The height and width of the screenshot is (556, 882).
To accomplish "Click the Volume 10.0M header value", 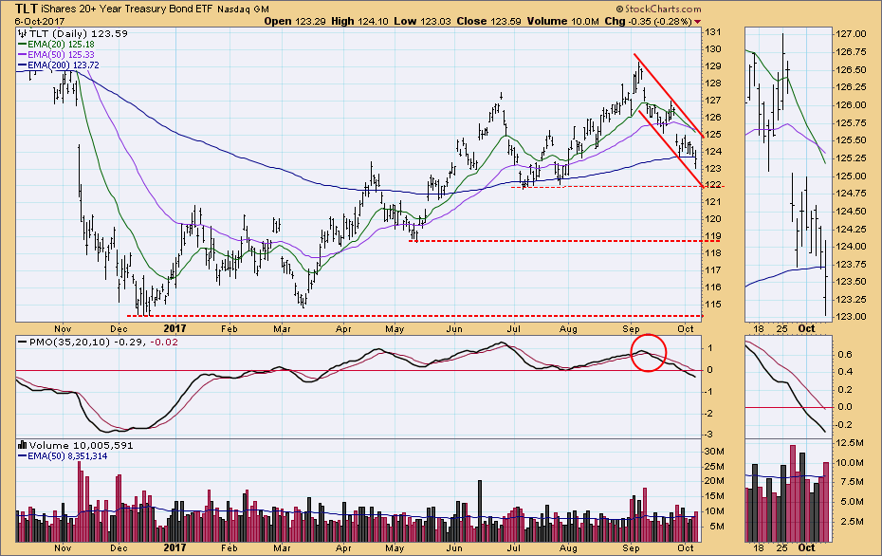I will point(563,22).
